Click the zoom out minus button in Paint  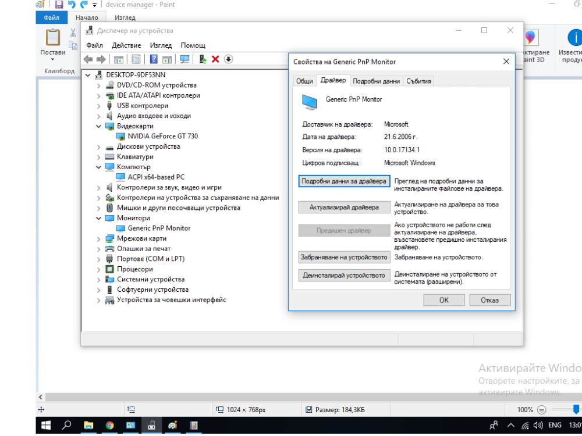pos(541,410)
